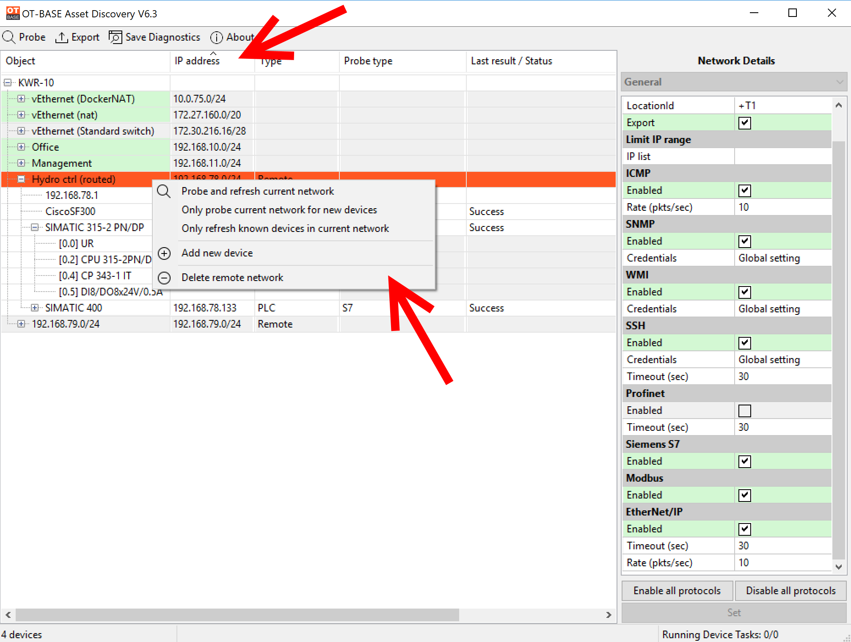The image size is (851, 642).
Task: Click Last result / Status column header
Action: pyautogui.click(x=541, y=61)
